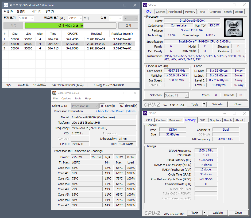Open Check for Intel Driver Updates link
251x218 pixels.
(116, 111)
